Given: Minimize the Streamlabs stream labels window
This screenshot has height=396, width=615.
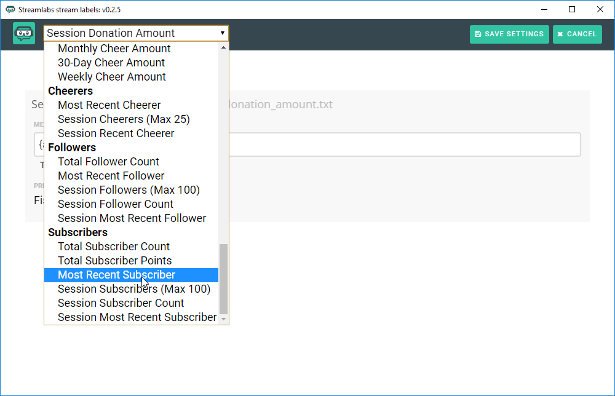Looking at the screenshot, I should click(x=544, y=9).
